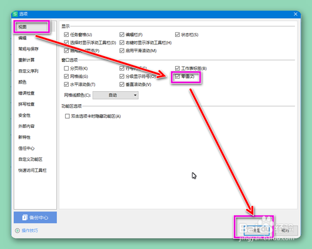Viewport: 312px width, 249px height.
Task: Click the cancel button at bottom right
Action: [x=286, y=230]
